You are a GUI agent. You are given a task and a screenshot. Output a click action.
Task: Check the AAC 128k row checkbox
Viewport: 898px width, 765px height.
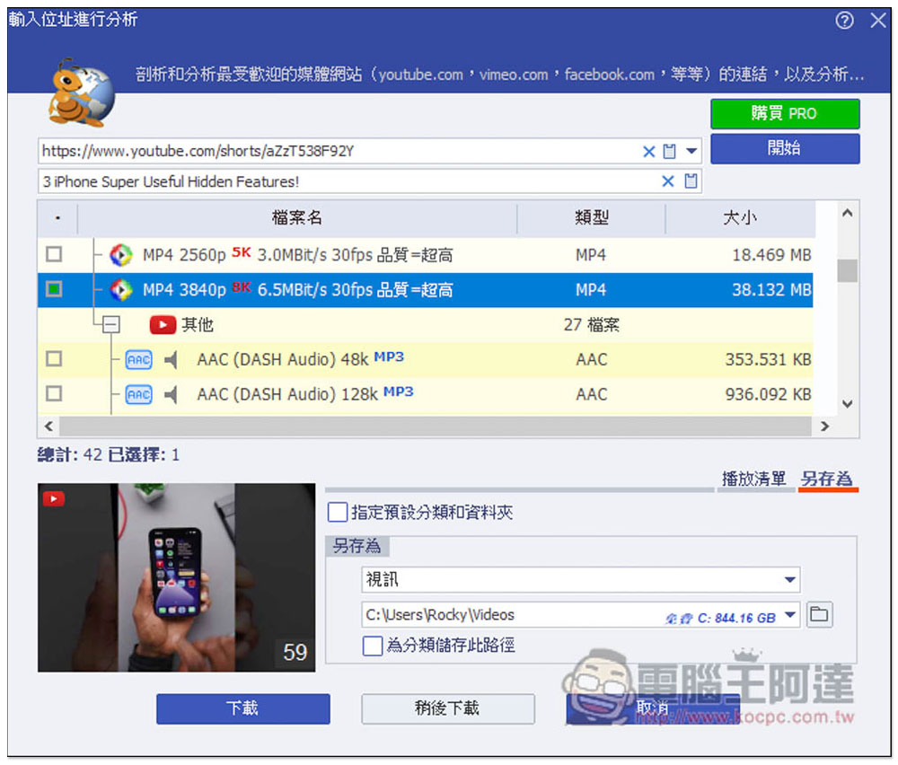tap(54, 394)
